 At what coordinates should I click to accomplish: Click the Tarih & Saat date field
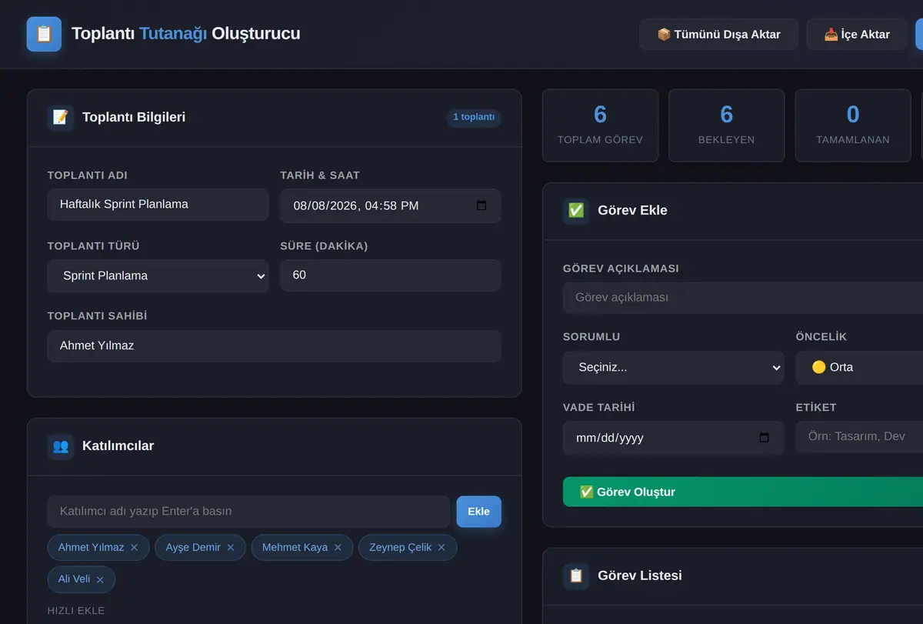(x=391, y=205)
